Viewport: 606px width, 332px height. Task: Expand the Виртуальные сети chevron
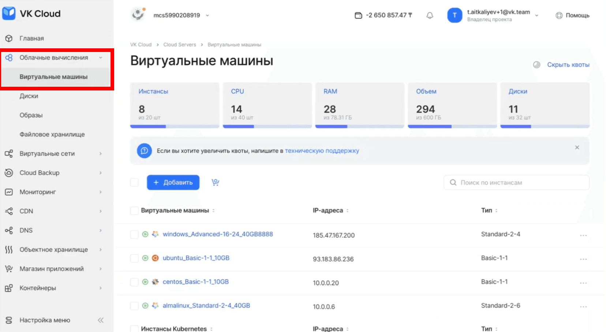point(101,154)
